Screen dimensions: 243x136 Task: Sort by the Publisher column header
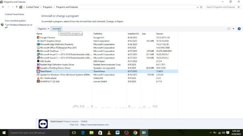pos(98,34)
